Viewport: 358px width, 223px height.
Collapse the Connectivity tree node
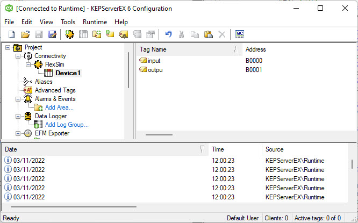pyautogui.click(x=18, y=56)
